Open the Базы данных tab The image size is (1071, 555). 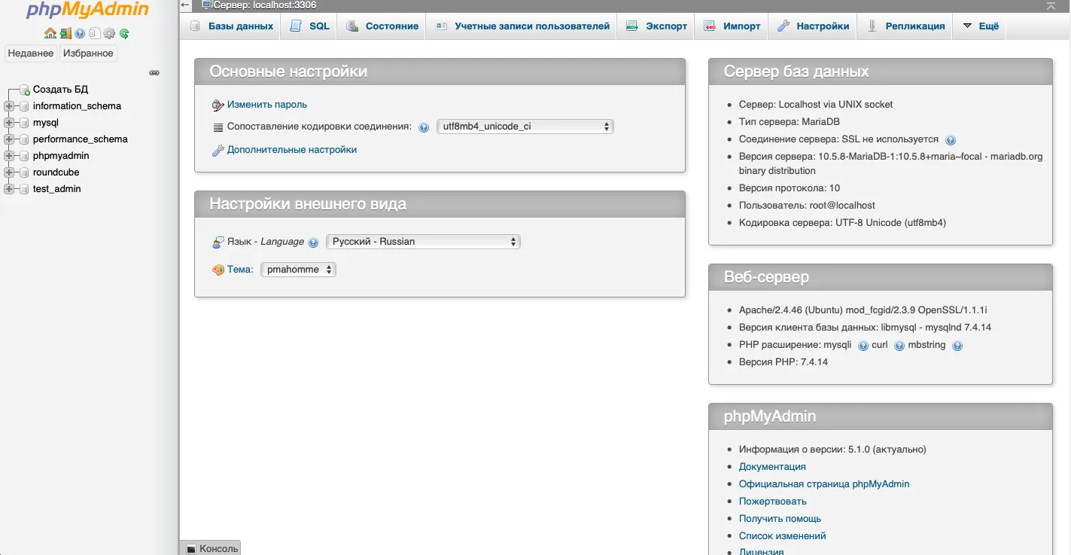(231, 26)
